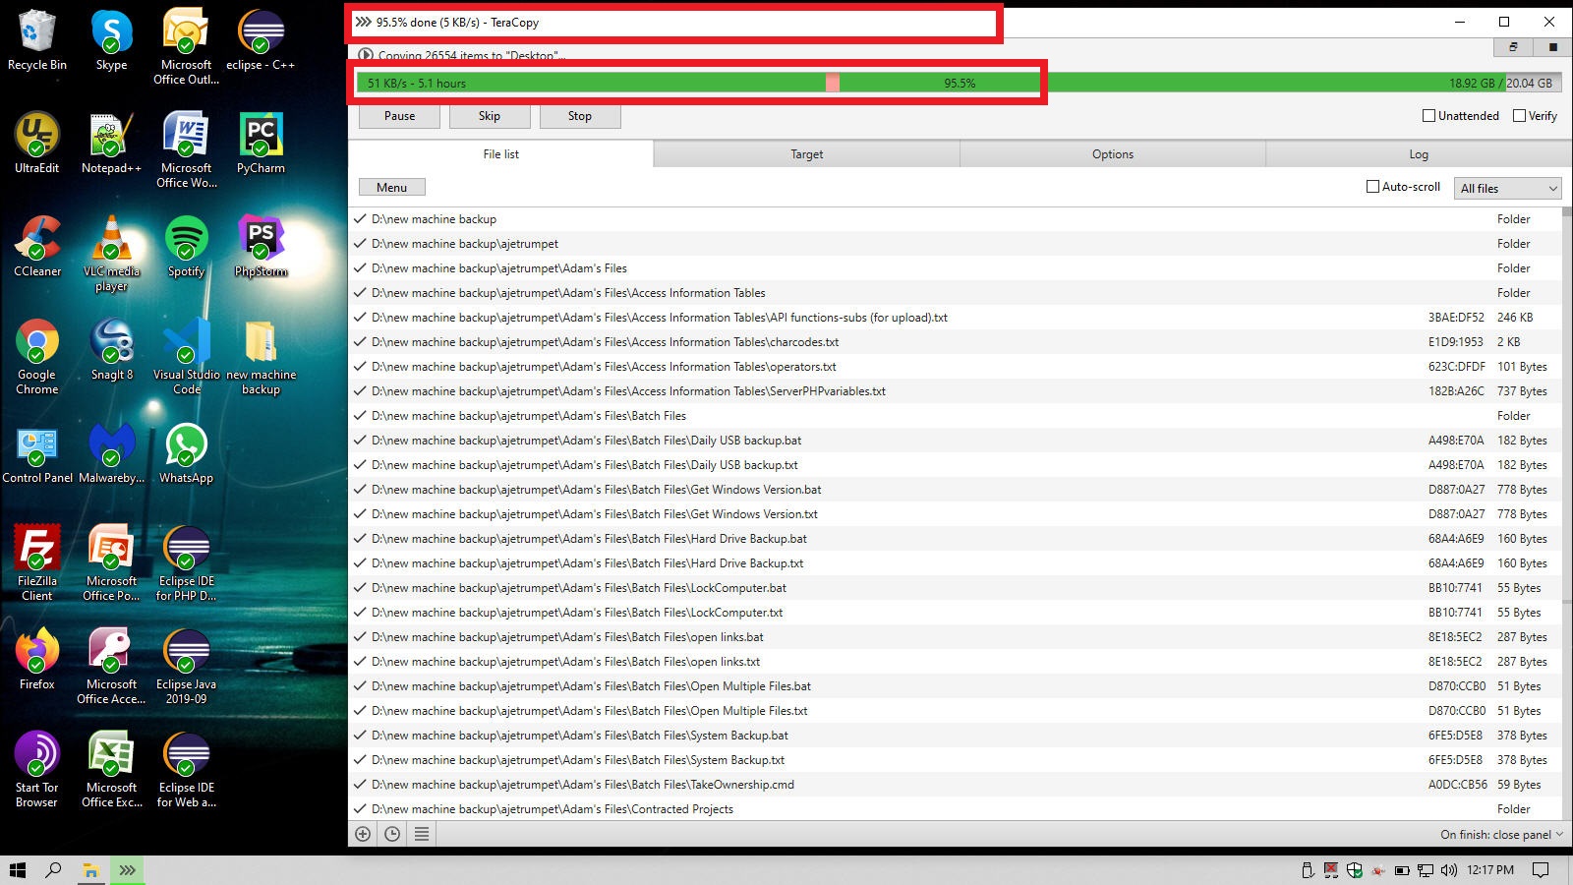
Task: Select the operators.txt file row
Action: click(x=956, y=367)
